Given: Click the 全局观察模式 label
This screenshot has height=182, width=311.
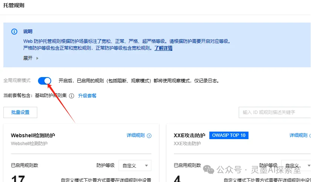Looking at the screenshot, I should (x=17, y=80).
